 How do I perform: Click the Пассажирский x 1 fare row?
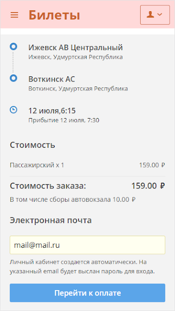pyautogui.click(x=87, y=165)
